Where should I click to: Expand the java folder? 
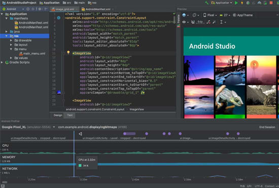point(7,32)
